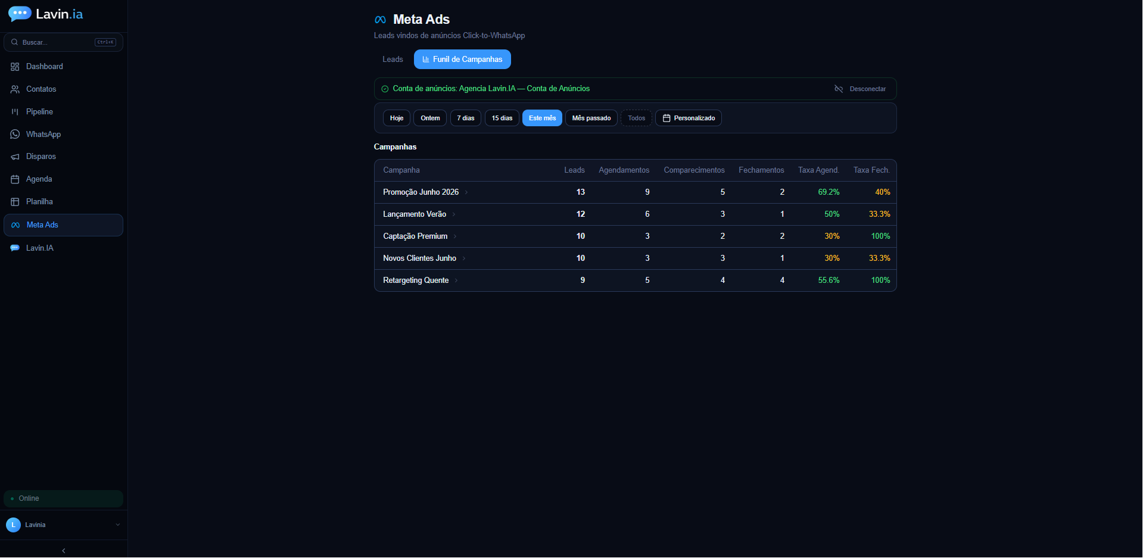Expand the Retargeting Quente campaign chevron
1143x558 pixels.
(x=456, y=280)
